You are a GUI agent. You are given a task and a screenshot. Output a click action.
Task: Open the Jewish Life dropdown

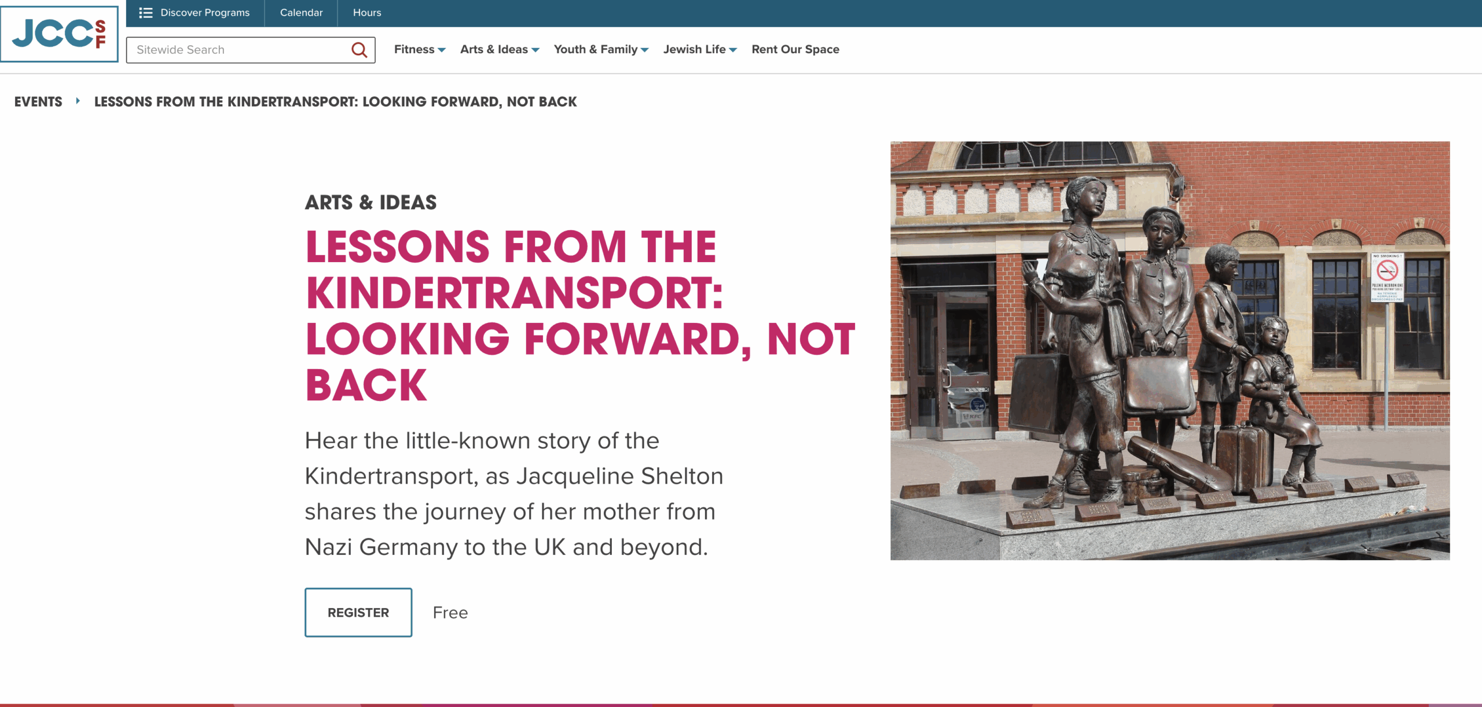700,50
